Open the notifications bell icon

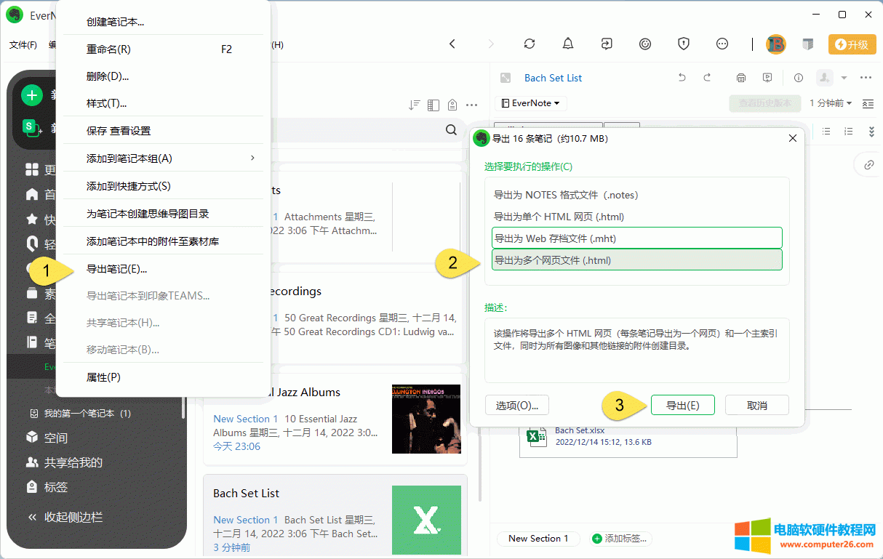click(x=568, y=44)
